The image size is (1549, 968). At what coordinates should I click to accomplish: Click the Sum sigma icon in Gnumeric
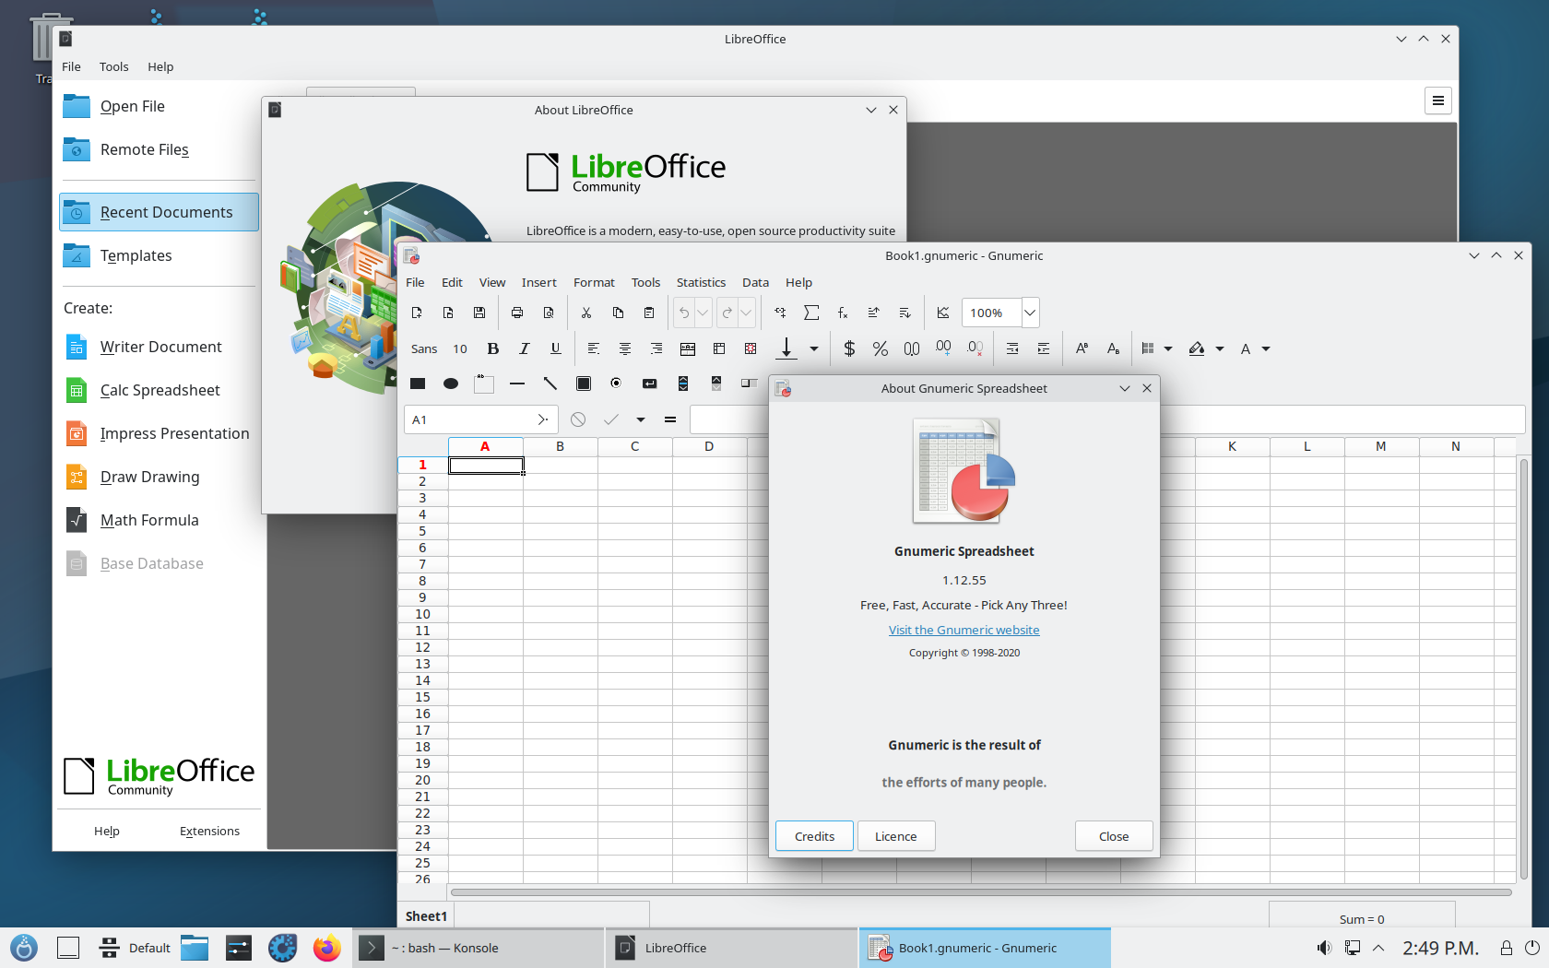point(811,313)
